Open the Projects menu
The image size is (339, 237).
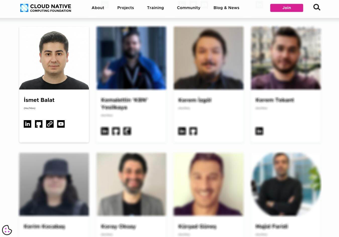(x=126, y=8)
